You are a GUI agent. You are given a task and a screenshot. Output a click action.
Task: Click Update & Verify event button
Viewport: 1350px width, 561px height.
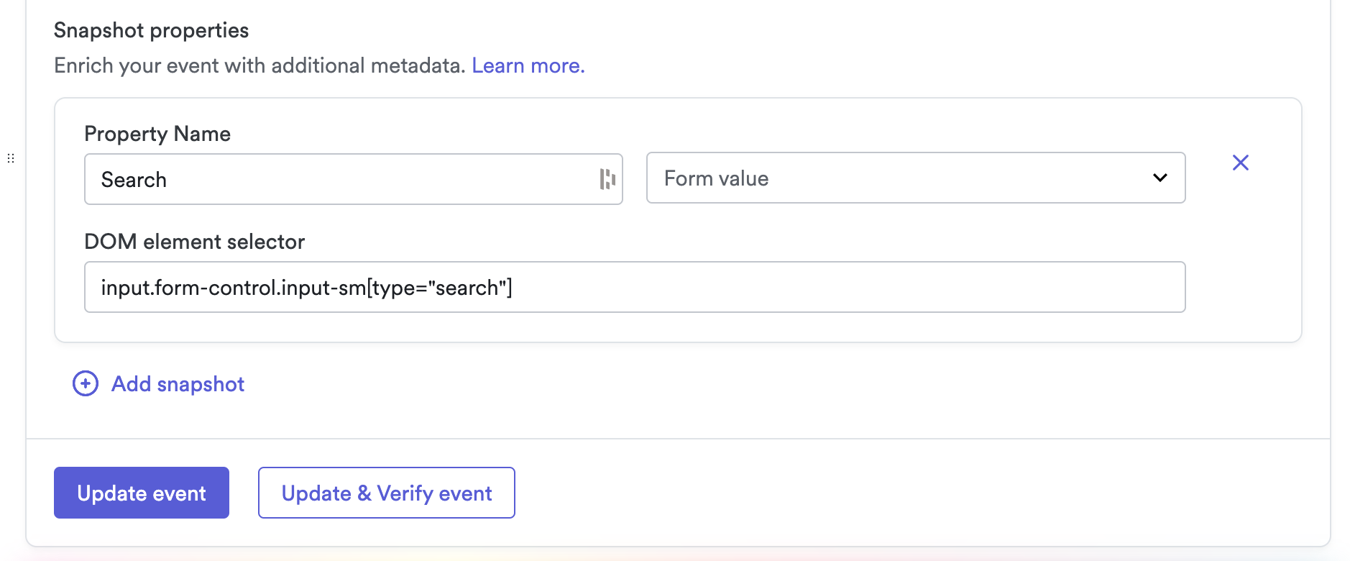pyautogui.click(x=387, y=493)
